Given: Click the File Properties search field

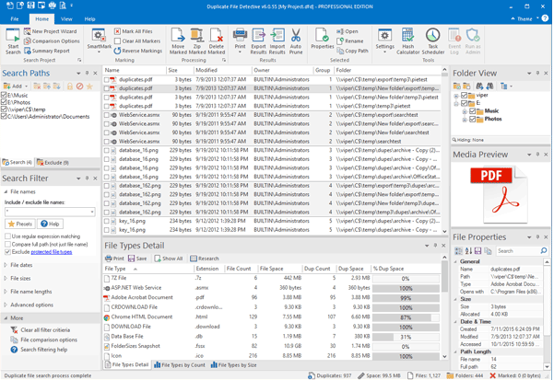Looking at the screenshot, I should point(518,251).
